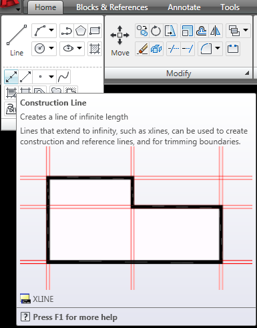Open the Blocks & References tab
Image resolution: width=257 pixels, height=328 pixels.
(x=112, y=7)
